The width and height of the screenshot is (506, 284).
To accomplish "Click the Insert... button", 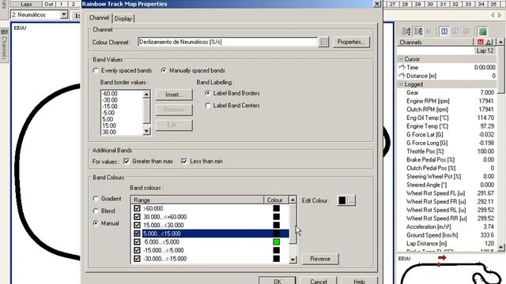I will 174,95.
